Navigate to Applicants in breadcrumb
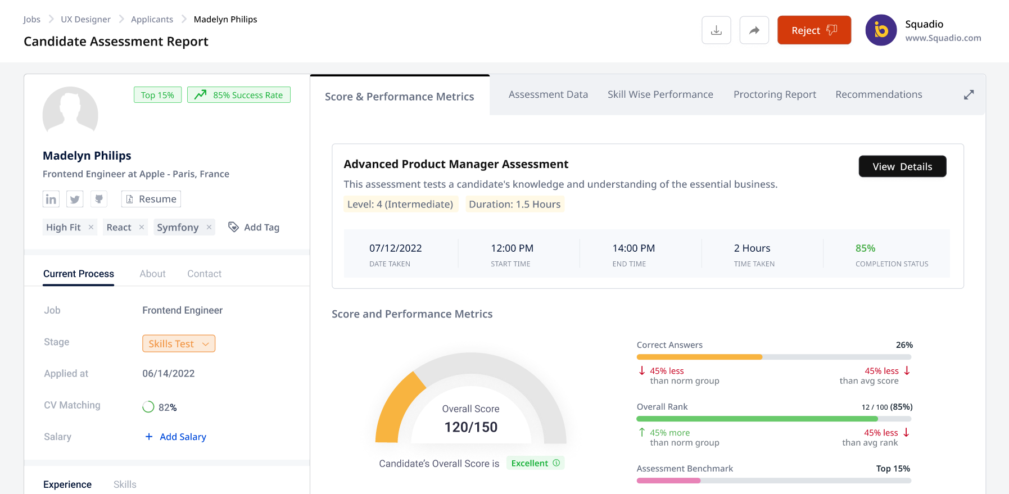1009x494 pixels. [x=152, y=19]
